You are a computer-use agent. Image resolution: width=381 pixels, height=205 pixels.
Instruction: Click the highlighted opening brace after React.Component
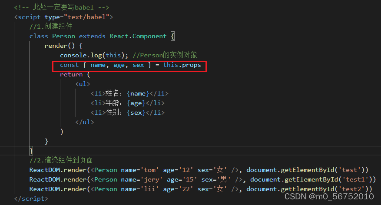(172, 36)
